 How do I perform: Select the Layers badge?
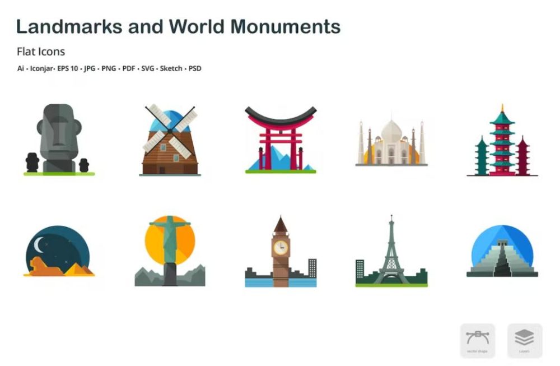pyautogui.click(x=523, y=339)
